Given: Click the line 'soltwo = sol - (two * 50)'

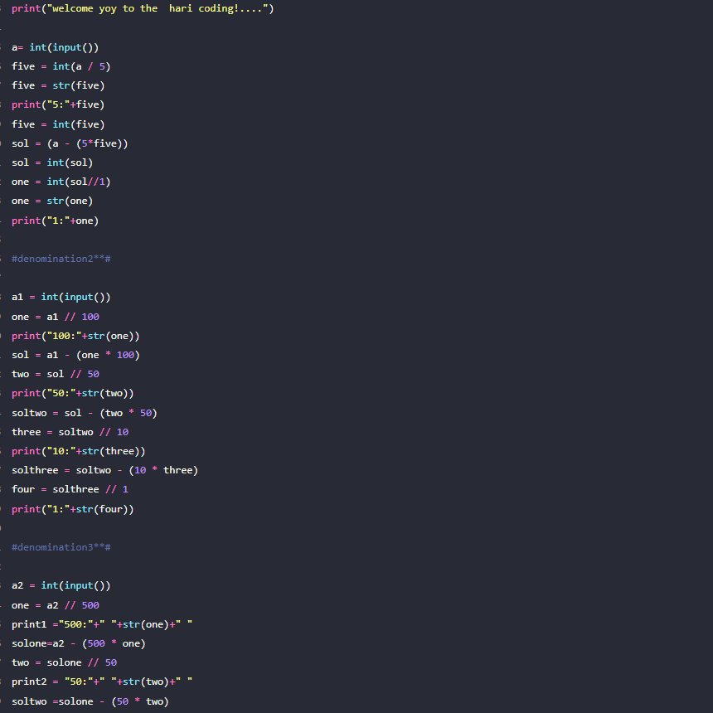Looking at the screenshot, I should 84,413.
